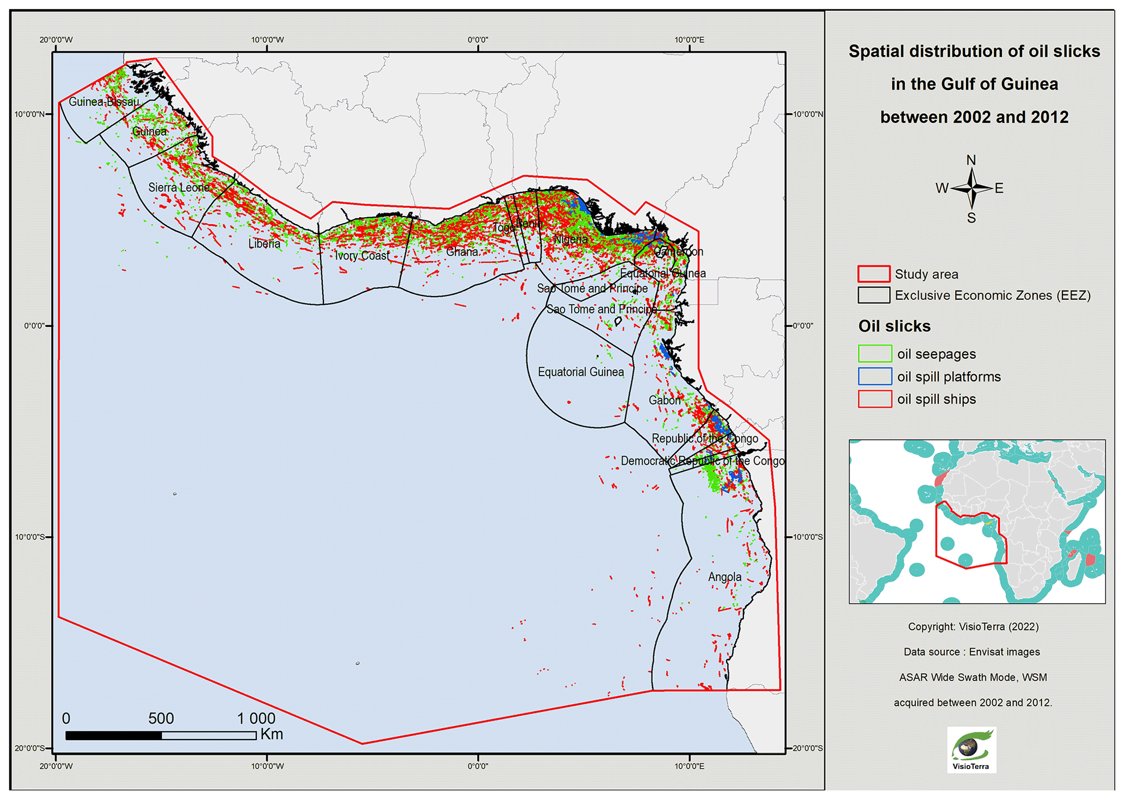
Task: Click the world inset overview map
Action: (x=977, y=521)
